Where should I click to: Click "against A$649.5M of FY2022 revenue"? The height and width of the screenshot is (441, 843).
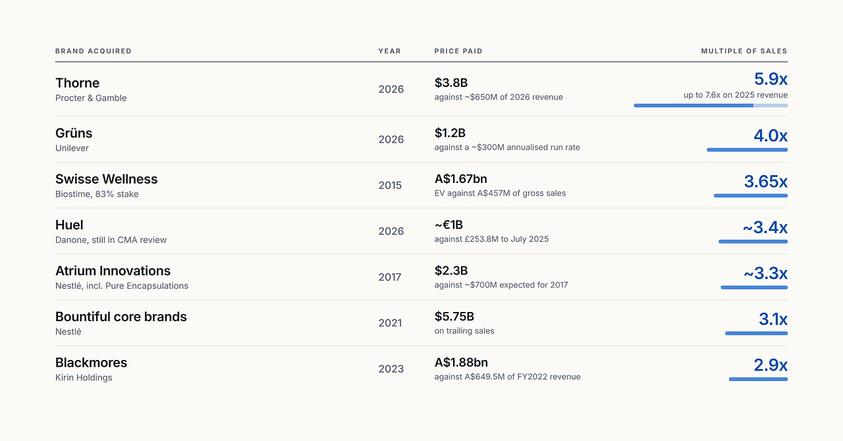[x=508, y=377]
